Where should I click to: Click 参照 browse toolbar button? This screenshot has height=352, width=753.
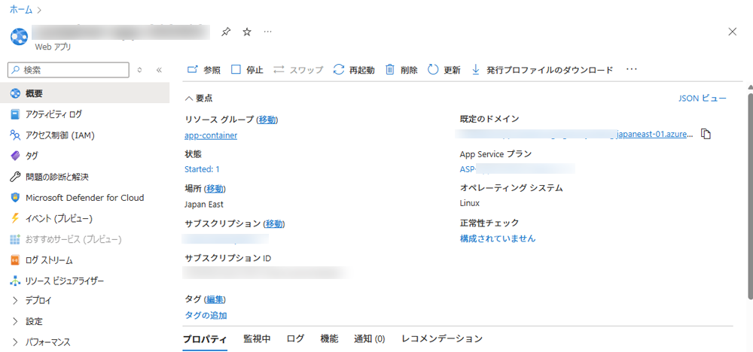pyautogui.click(x=203, y=70)
